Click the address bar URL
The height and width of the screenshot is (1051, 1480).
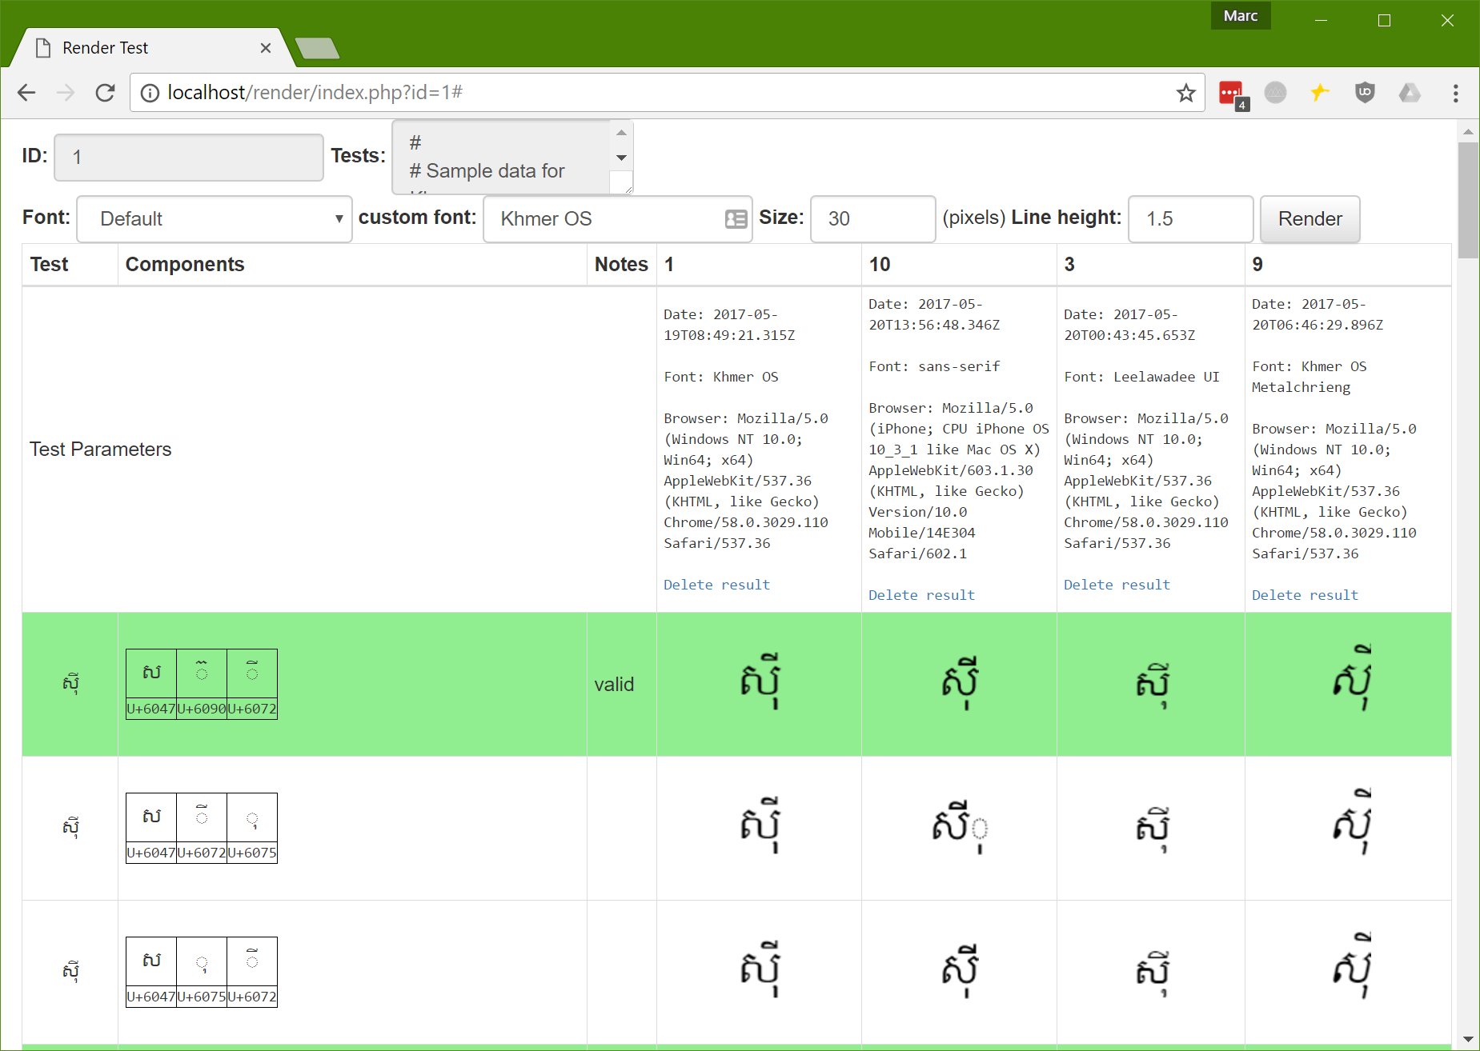coord(315,93)
